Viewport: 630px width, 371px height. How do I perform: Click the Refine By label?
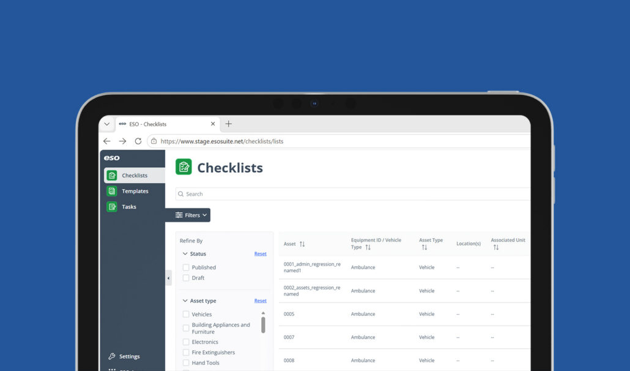click(x=191, y=241)
